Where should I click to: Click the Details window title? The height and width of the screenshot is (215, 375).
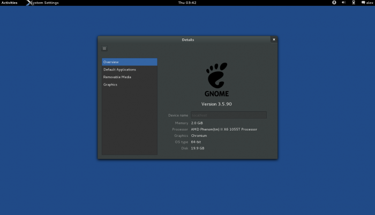(x=187, y=40)
